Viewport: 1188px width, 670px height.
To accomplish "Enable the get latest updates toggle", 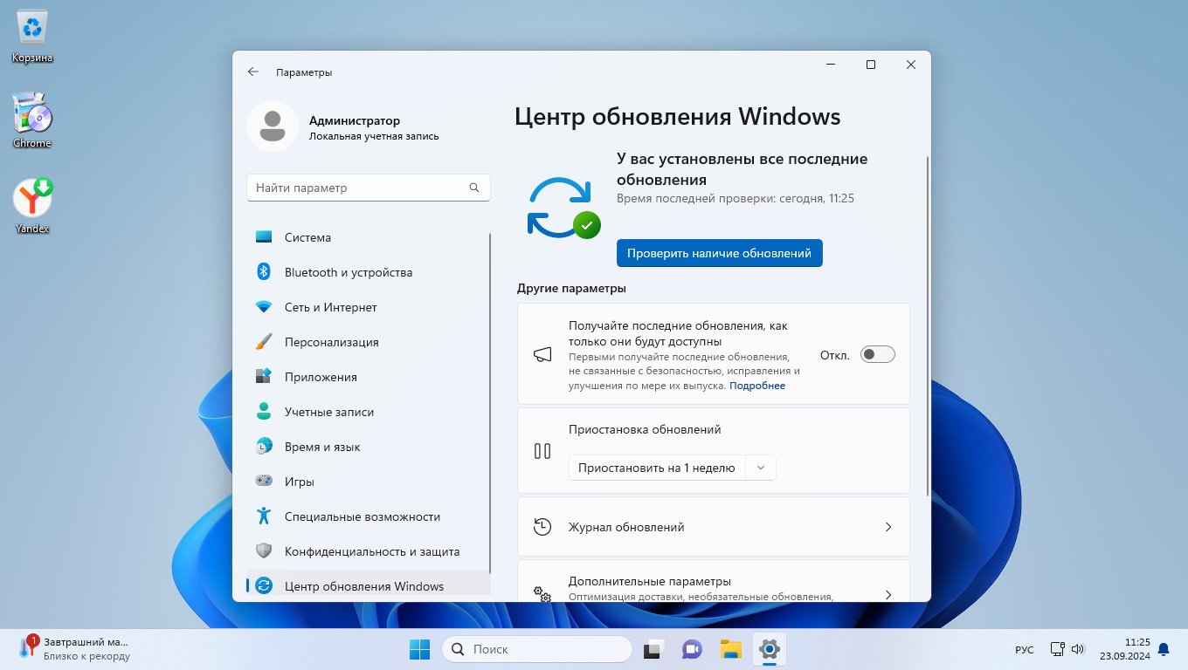I will 877,354.
